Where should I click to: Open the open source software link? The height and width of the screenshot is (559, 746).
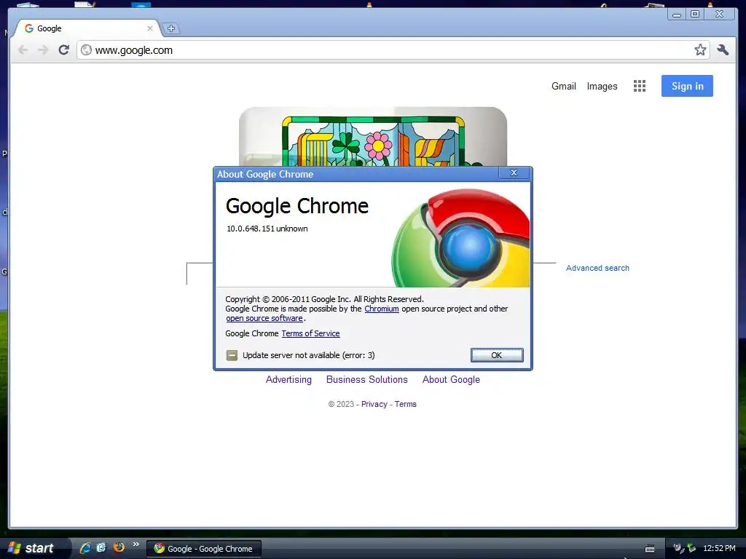(x=264, y=318)
